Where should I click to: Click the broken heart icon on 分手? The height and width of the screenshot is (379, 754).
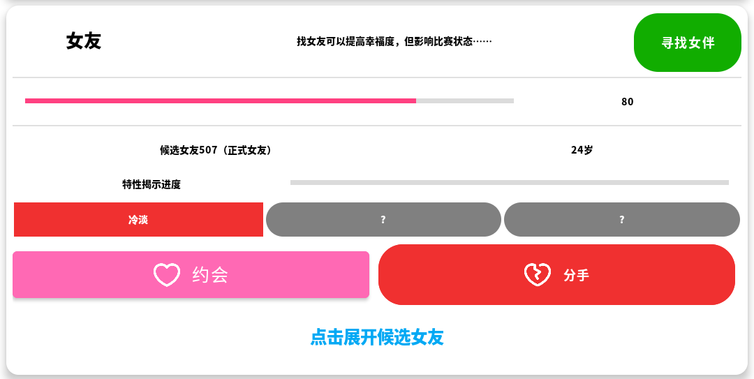[537, 274]
